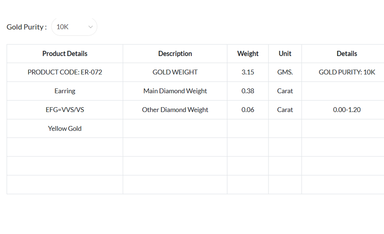
Task: Select the Description column header
Action: (175, 54)
